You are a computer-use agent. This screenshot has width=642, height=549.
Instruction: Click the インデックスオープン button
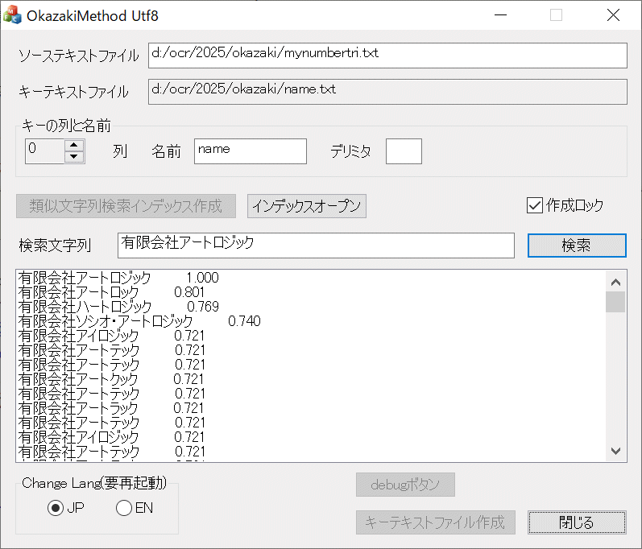(307, 206)
